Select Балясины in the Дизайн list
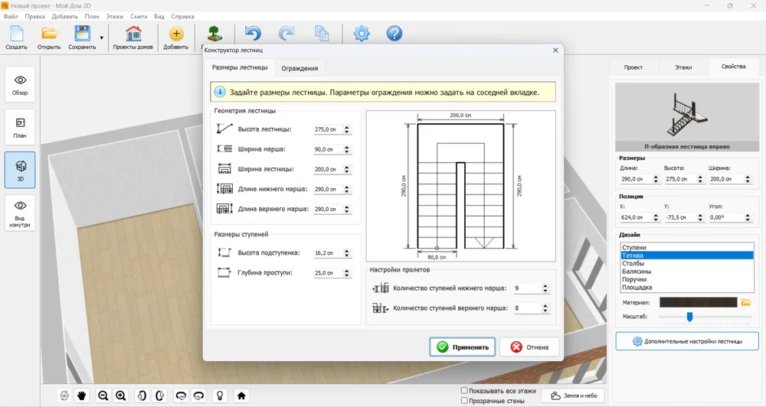This screenshot has height=407, width=766. [x=686, y=272]
